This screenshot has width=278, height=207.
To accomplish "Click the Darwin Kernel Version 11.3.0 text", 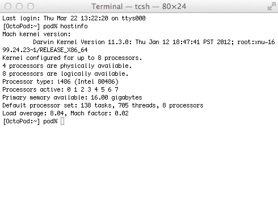I will (82, 42).
